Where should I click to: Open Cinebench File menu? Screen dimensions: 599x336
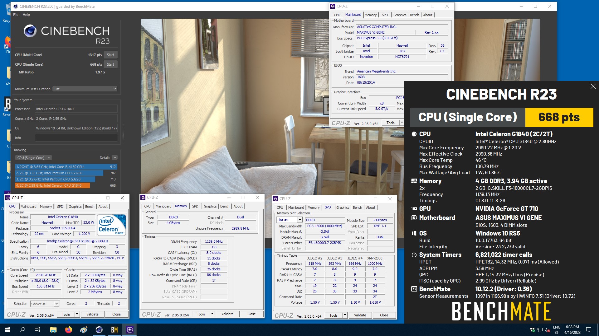coord(16,15)
